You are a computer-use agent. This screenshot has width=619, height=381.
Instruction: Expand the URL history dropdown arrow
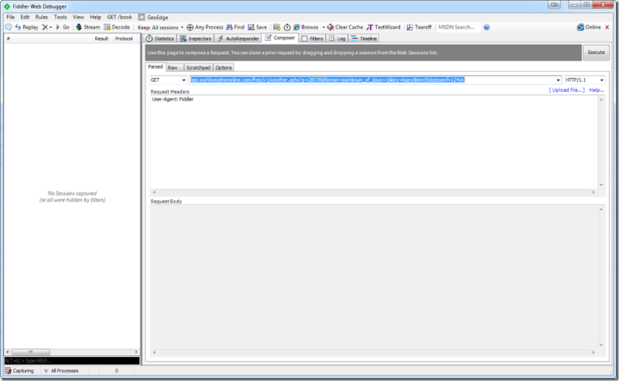[x=558, y=80]
